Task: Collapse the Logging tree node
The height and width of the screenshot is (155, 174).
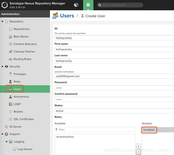Action: (x=7, y=142)
